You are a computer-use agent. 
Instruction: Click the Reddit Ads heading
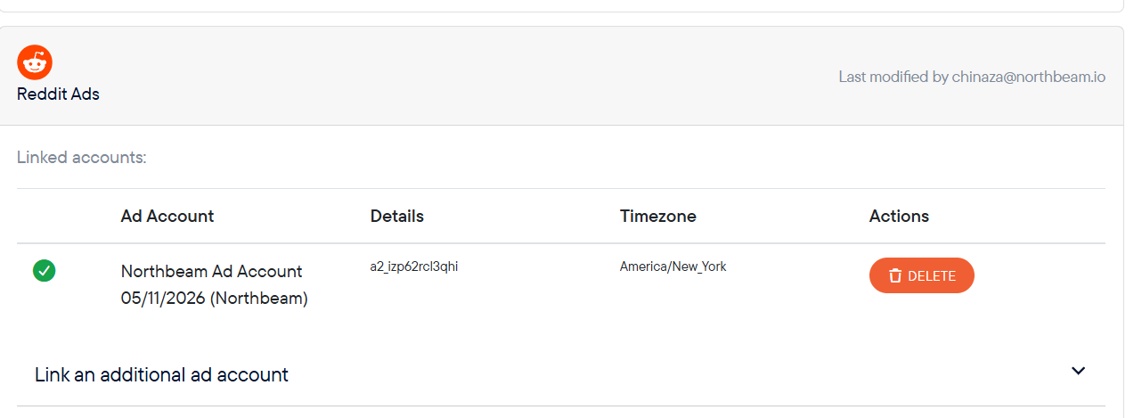[58, 94]
